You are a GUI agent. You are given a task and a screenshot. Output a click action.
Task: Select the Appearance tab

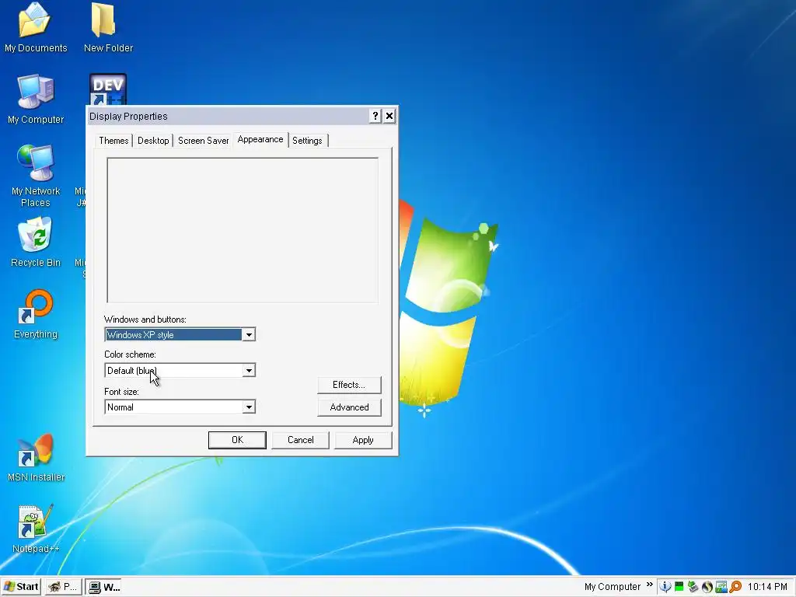click(260, 140)
